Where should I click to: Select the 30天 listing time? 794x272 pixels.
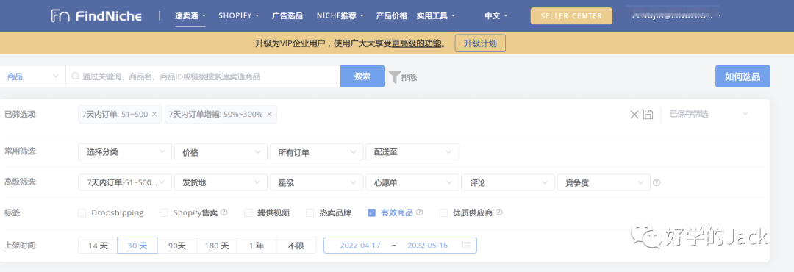pyautogui.click(x=137, y=246)
